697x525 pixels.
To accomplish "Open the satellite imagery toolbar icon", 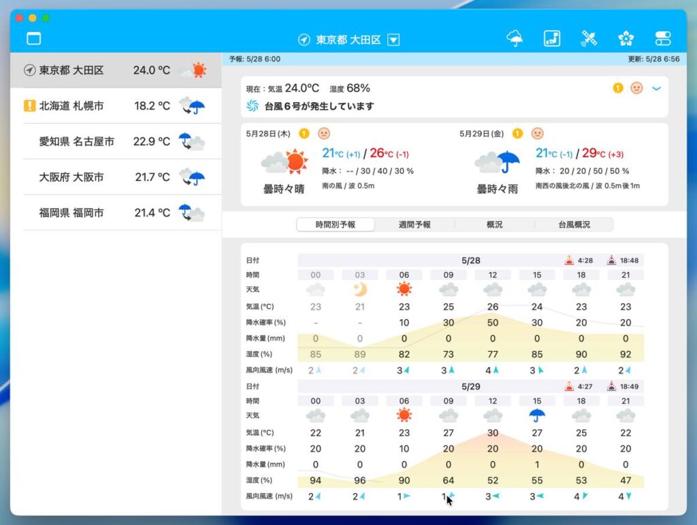I will [589, 39].
